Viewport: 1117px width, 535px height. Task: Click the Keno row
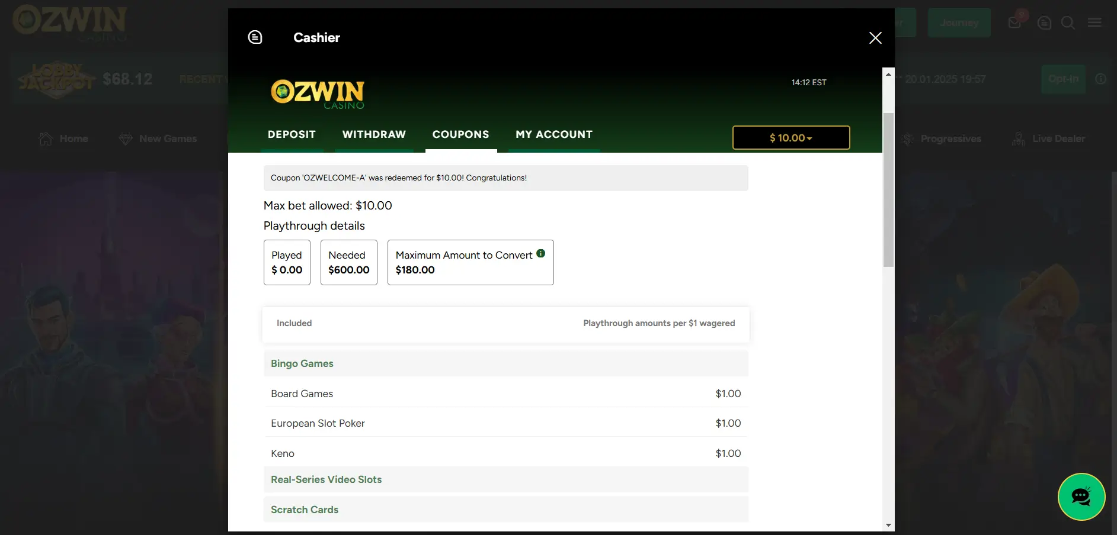point(505,453)
